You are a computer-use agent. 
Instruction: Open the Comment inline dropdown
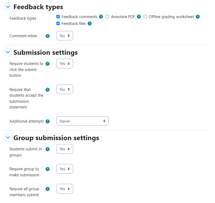click(65, 36)
